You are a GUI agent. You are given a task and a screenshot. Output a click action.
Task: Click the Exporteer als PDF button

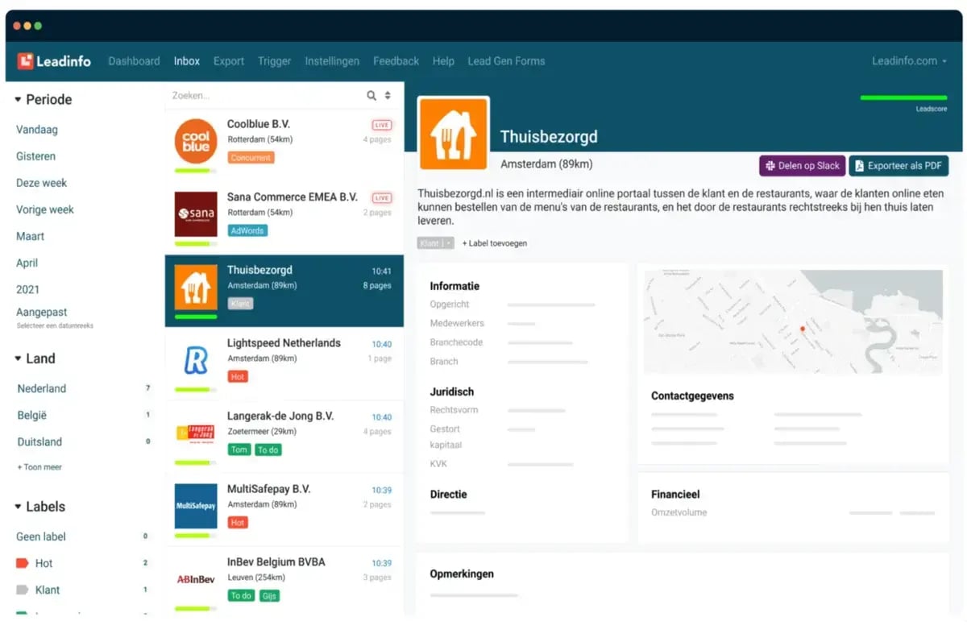pos(899,165)
